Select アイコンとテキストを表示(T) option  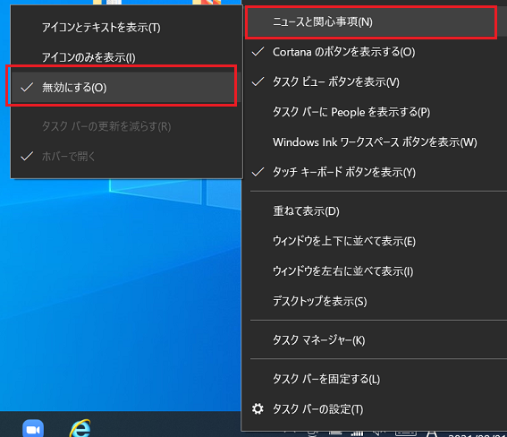126,28
